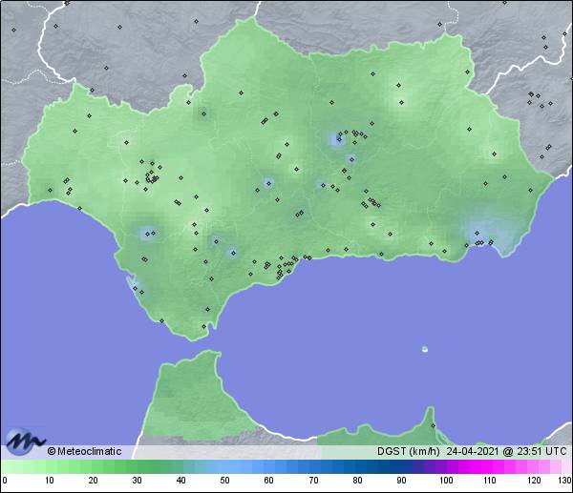Click the 60 value on the scale
Image resolution: width=573 pixels, height=493 pixels.
click(x=269, y=481)
